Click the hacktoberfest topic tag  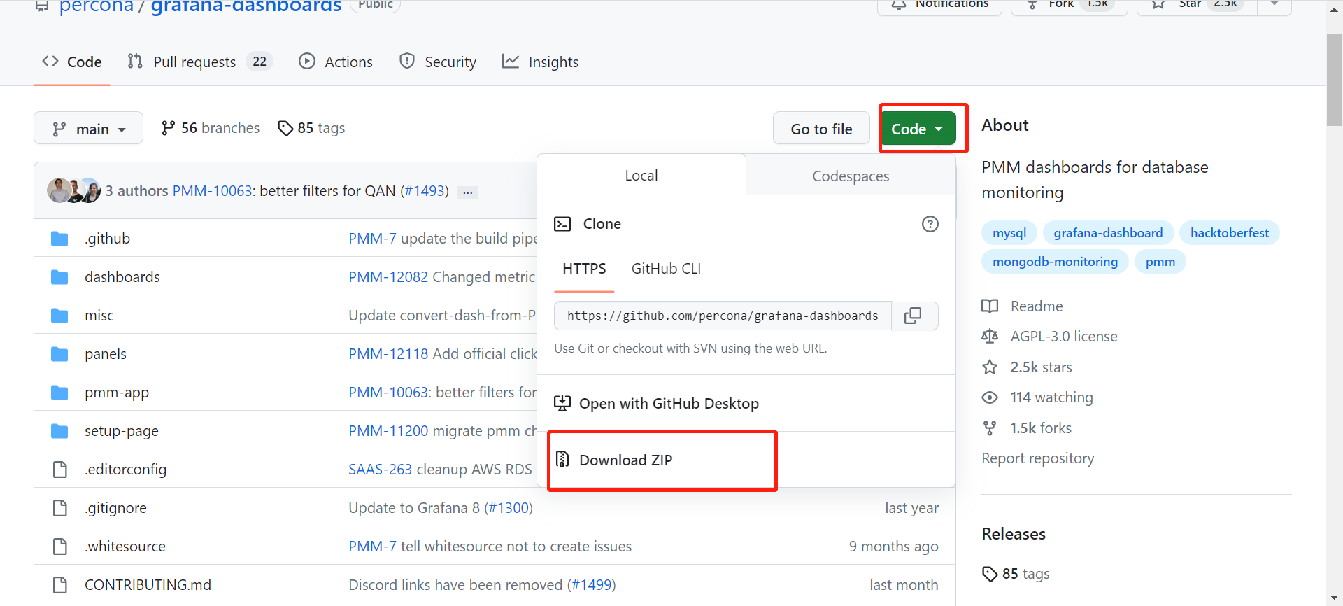(1230, 233)
